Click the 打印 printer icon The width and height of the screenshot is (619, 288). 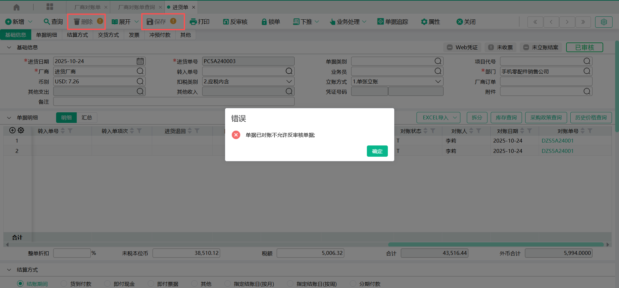click(193, 22)
